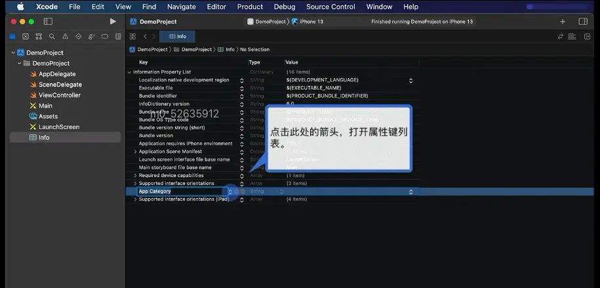Viewport: 600px width, 288px height.
Task: Open the Debug menu
Action: [285, 7]
